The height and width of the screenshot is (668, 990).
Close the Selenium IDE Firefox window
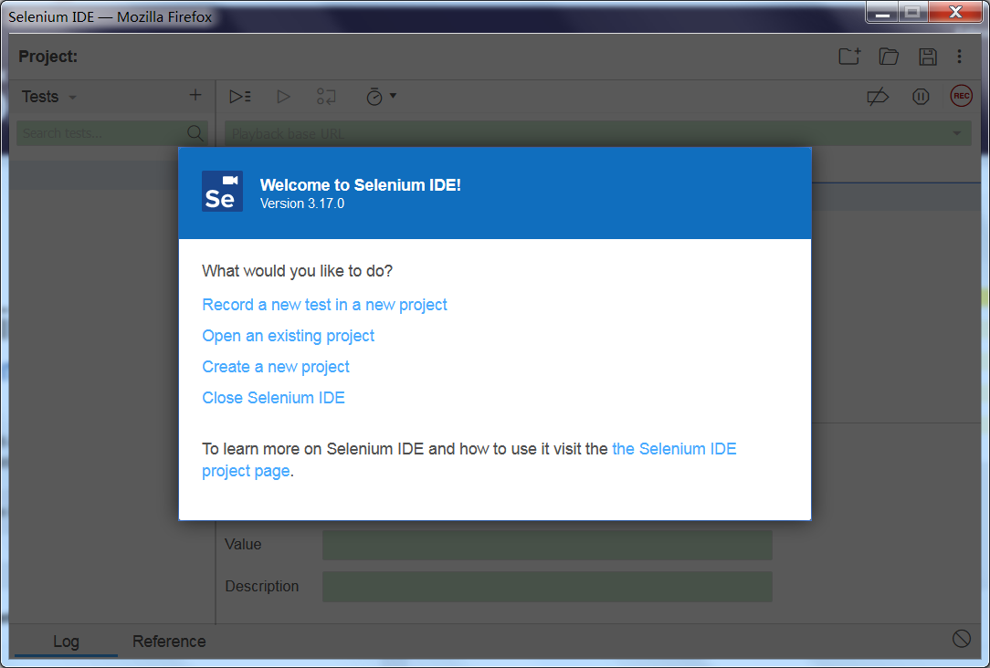(955, 12)
